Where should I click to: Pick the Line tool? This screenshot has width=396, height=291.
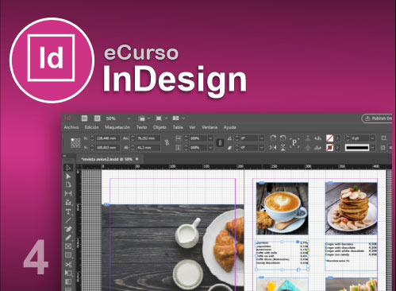coord(68,220)
